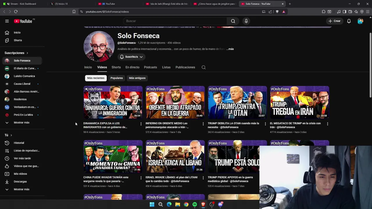Search within the Solo Fonseca channel
Image resolution: width=372 pixels, height=209 pixels.
(x=204, y=67)
